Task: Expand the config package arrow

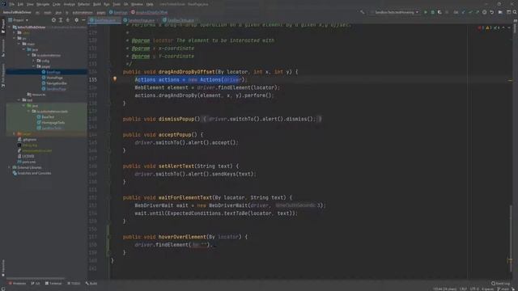Action: coord(33,61)
